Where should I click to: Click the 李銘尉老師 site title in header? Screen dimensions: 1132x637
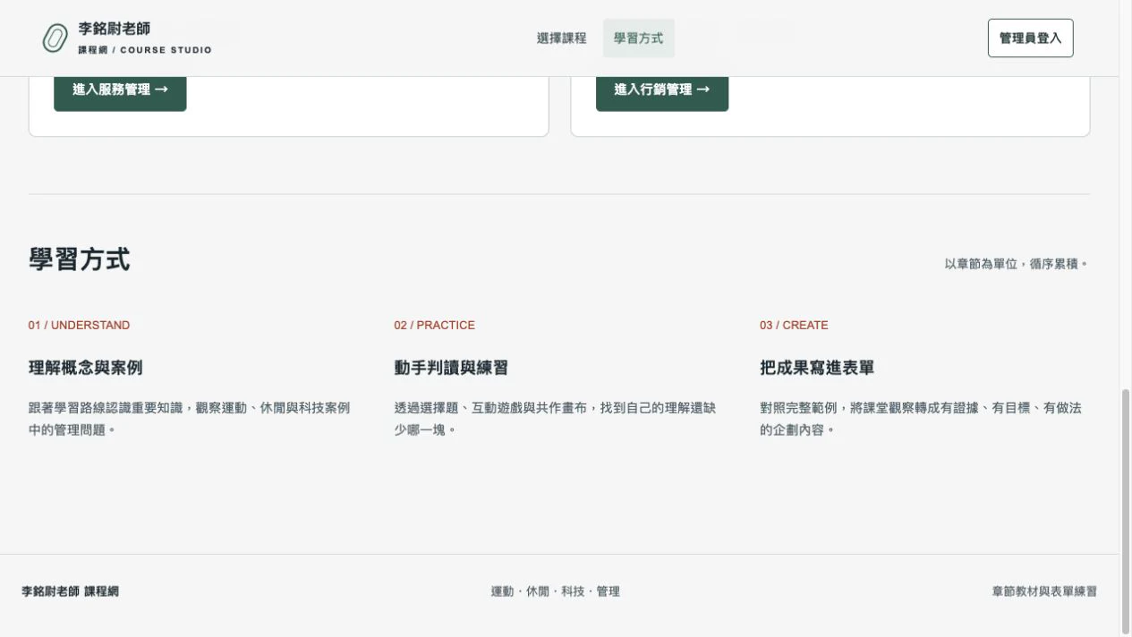tap(114, 29)
